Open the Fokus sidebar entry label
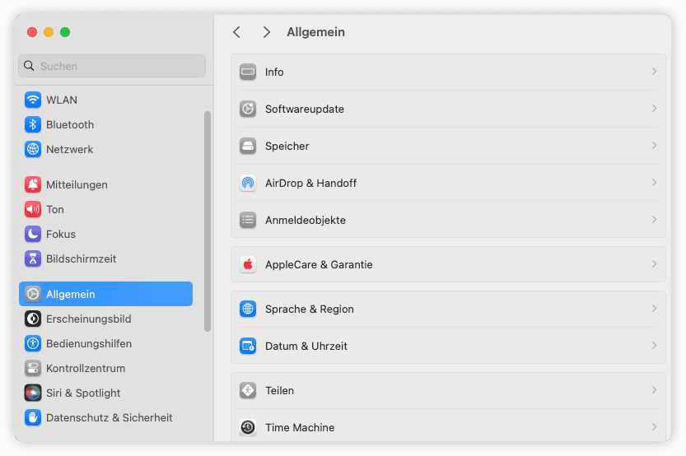The height and width of the screenshot is (456, 686). tap(61, 235)
